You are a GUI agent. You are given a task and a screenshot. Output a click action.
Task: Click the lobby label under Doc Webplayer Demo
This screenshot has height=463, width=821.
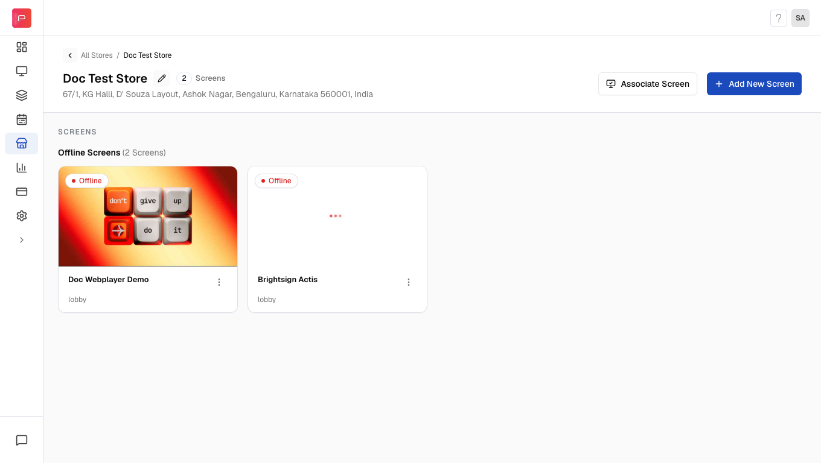[77, 300]
